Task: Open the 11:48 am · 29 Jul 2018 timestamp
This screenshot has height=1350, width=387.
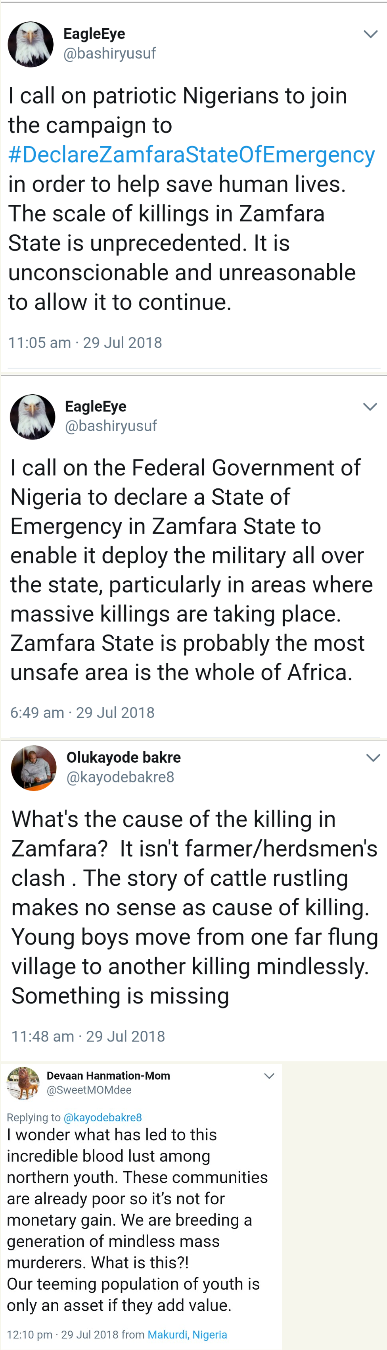Action: pos(88,1036)
